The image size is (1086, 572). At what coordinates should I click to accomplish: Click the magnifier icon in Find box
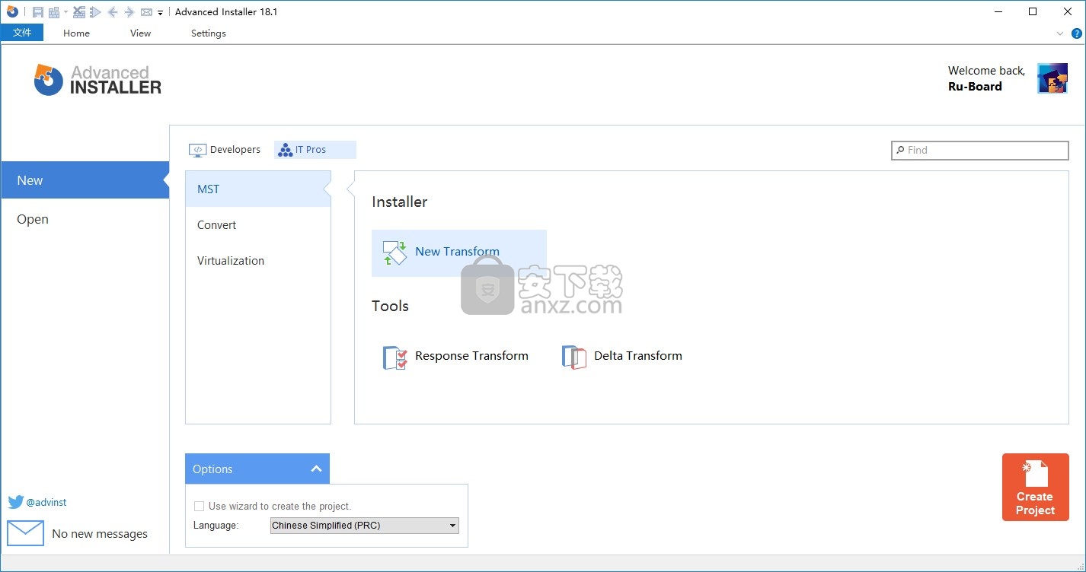(x=900, y=150)
